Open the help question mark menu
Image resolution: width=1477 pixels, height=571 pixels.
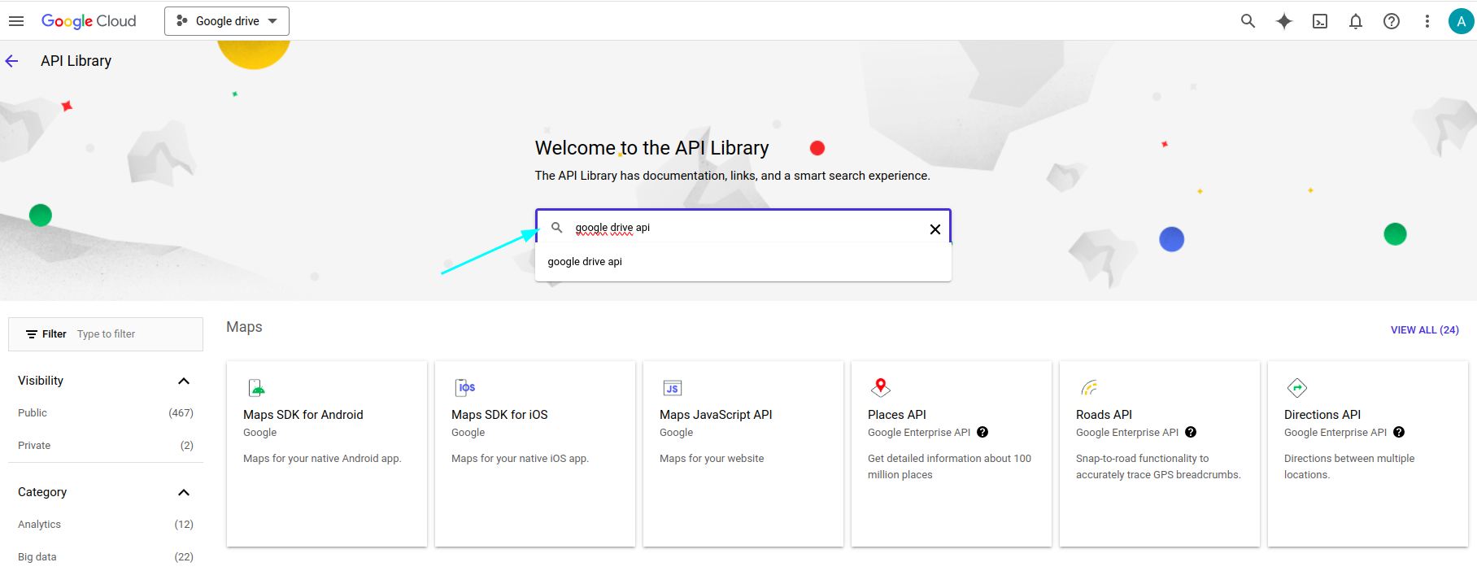point(1392,21)
